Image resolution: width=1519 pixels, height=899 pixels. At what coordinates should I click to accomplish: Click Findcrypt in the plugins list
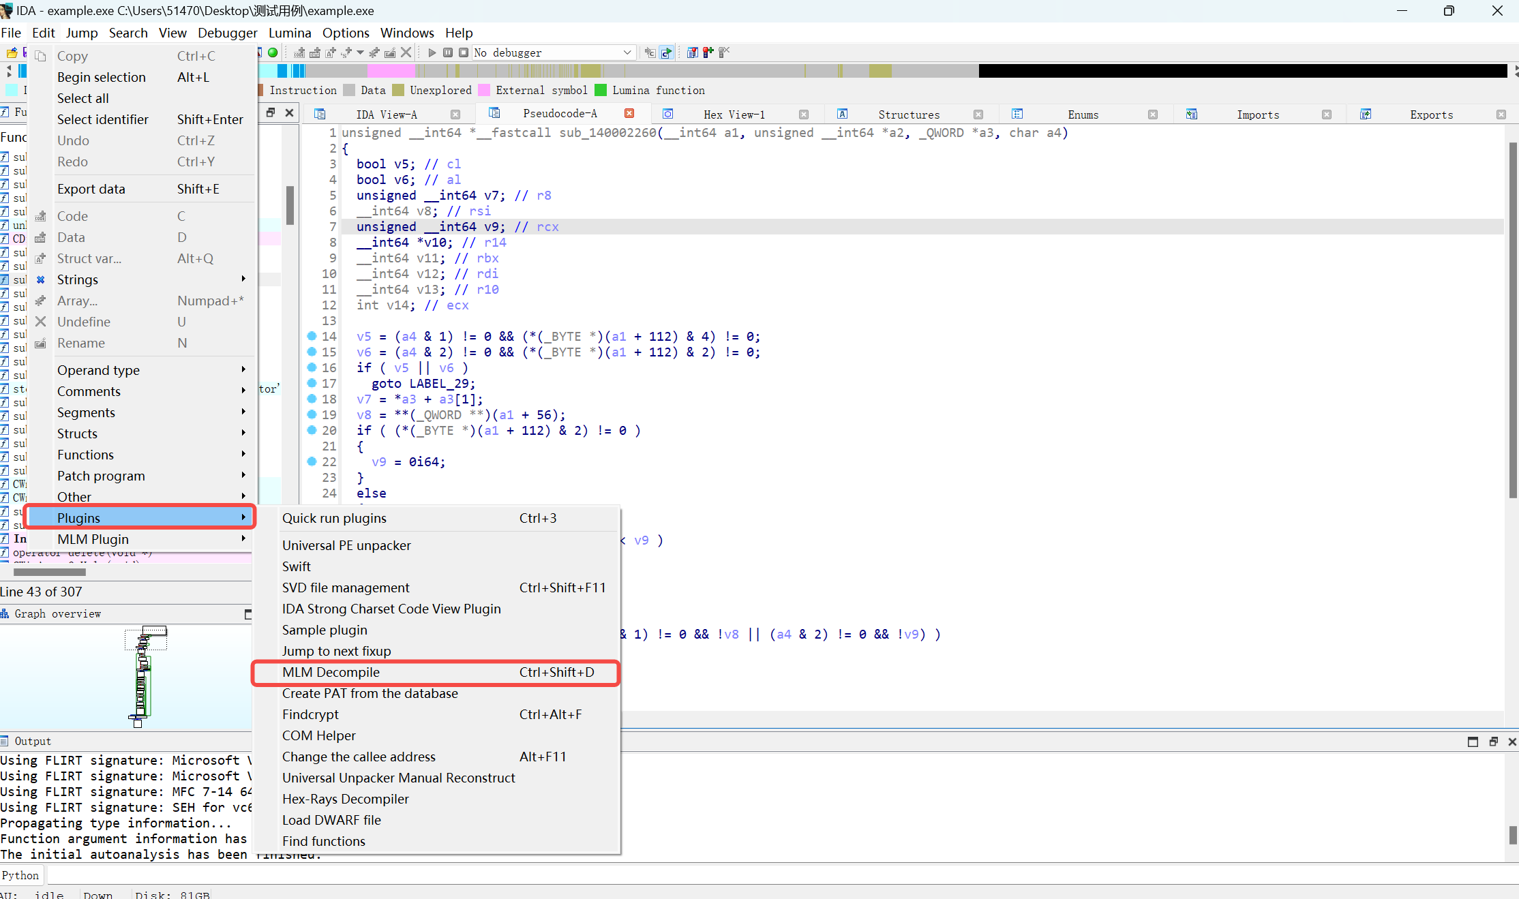pos(436,714)
